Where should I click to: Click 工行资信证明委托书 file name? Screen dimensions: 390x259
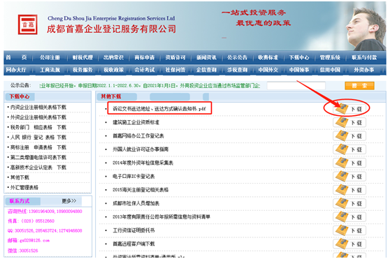(133, 230)
